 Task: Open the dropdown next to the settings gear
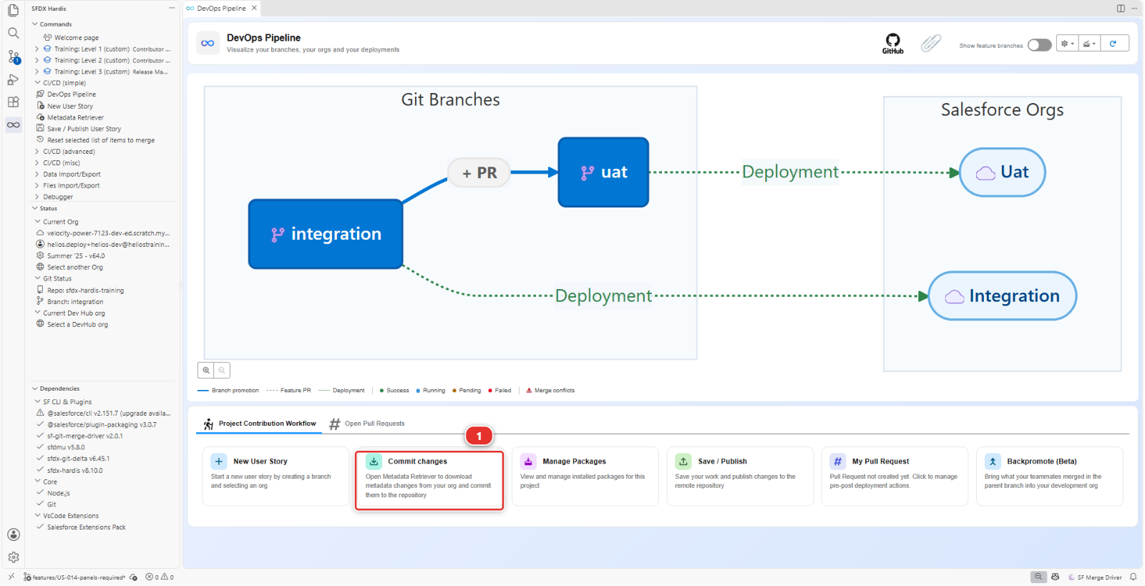1089,44
